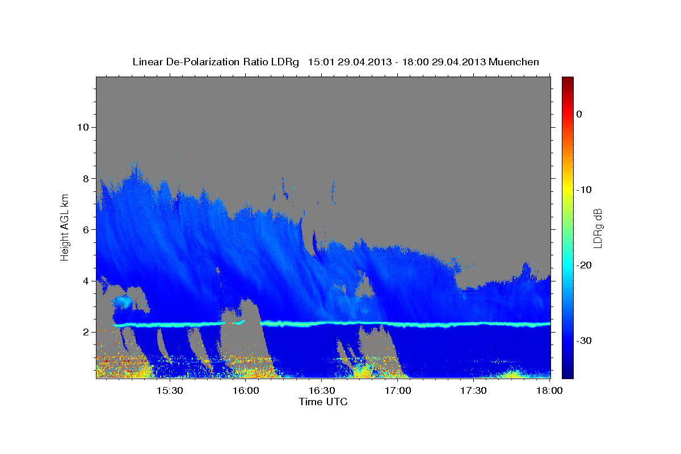Click the end time '18:00 29.04.2013' in title
This screenshot has width=681, height=454.
click(444, 62)
